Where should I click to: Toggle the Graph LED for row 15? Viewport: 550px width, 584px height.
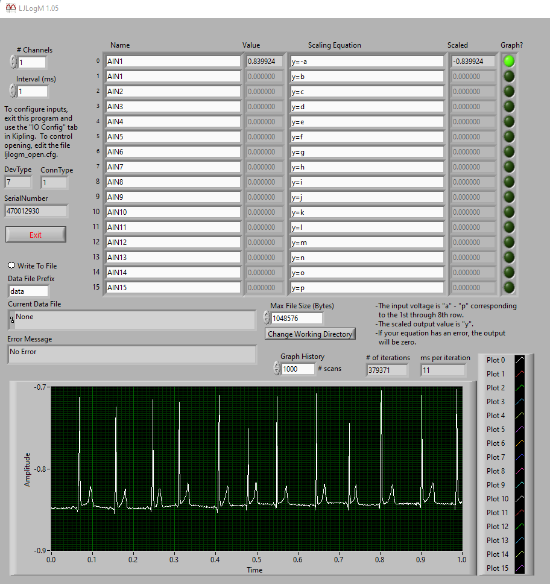point(510,287)
